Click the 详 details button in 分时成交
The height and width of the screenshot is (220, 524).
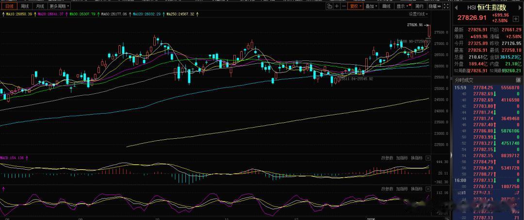518,80
